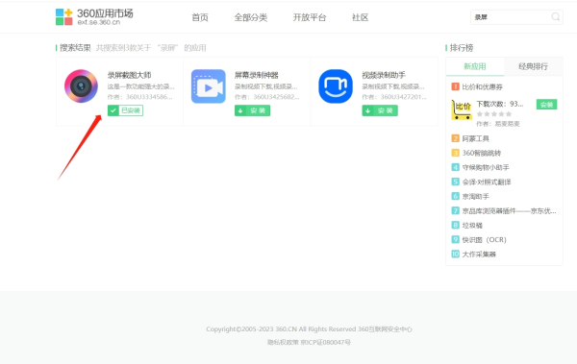
Task: Click the 下载次数: 93... text
Action: (x=500, y=104)
